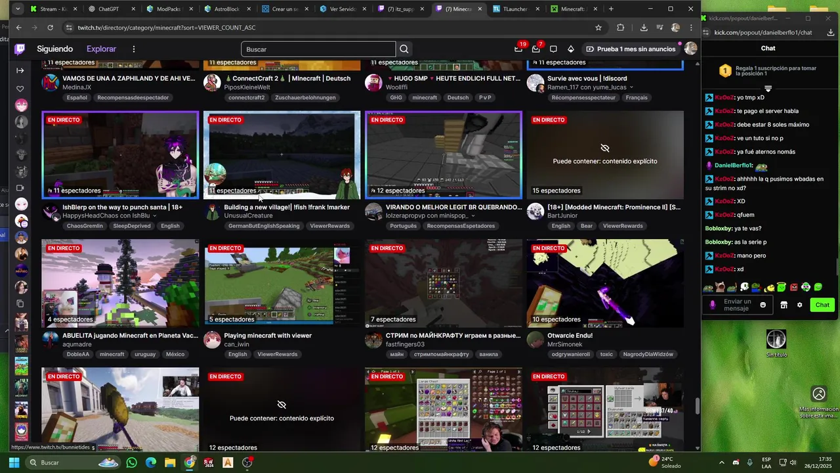The image size is (840, 473).
Task: Reload the Twitch page
Action: (x=50, y=28)
